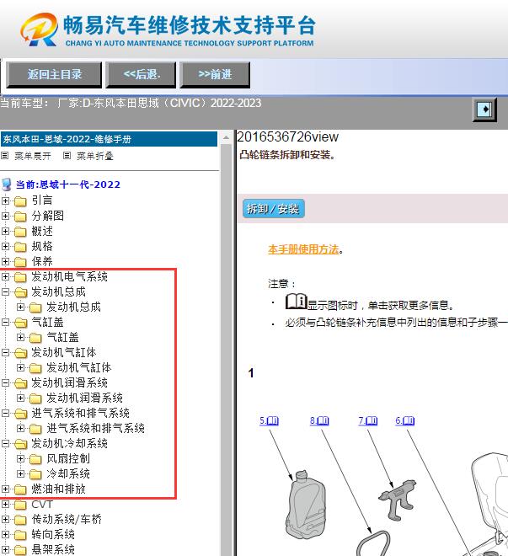Viewport: 508px width, 556px height.
Task: Select the nested 发动机气缸体 subfolder label
Action: 79,367
